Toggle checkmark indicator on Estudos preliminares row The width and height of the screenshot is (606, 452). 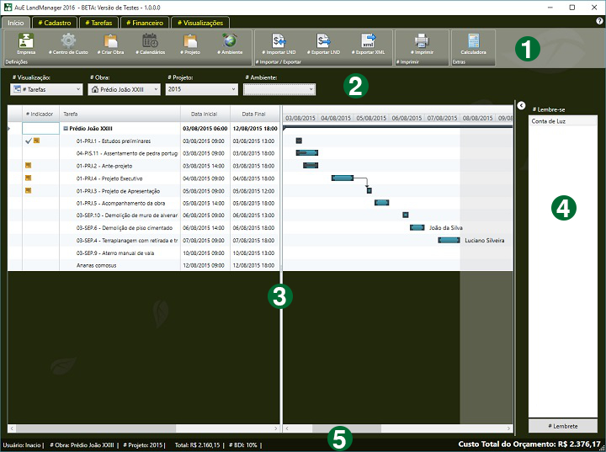[29, 141]
